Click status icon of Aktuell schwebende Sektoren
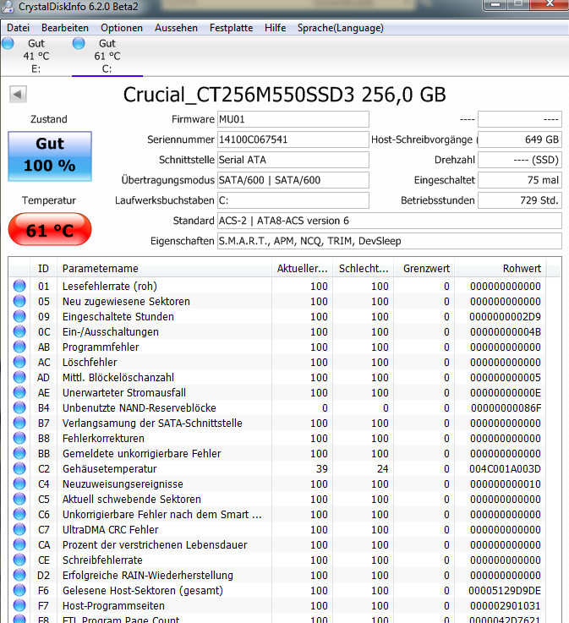This screenshot has width=569, height=623. pos(19,499)
